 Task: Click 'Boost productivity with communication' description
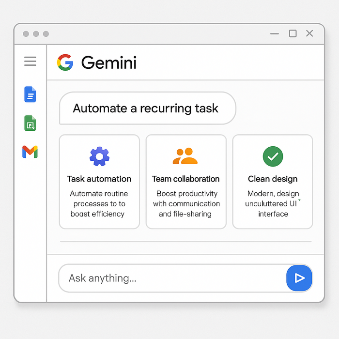click(x=186, y=204)
